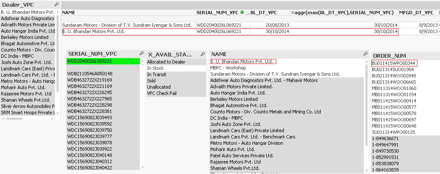Click B. U. Bhandari Motors row in top table
The image size is (440, 174).
(x=251, y=32)
